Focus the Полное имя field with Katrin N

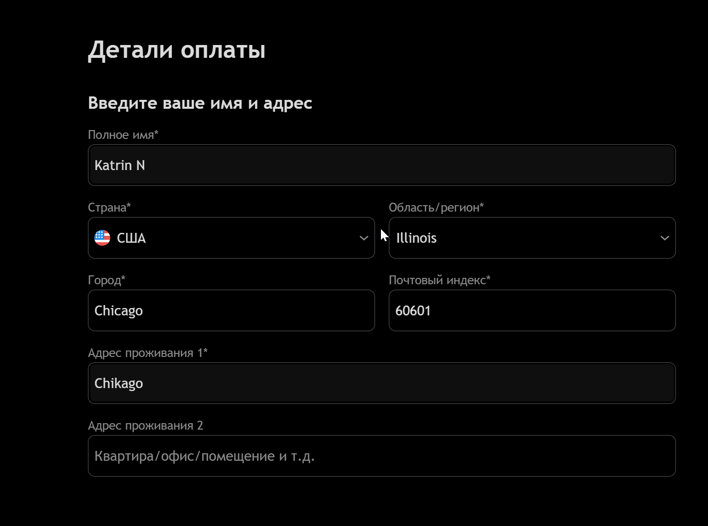[x=382, y=165]
